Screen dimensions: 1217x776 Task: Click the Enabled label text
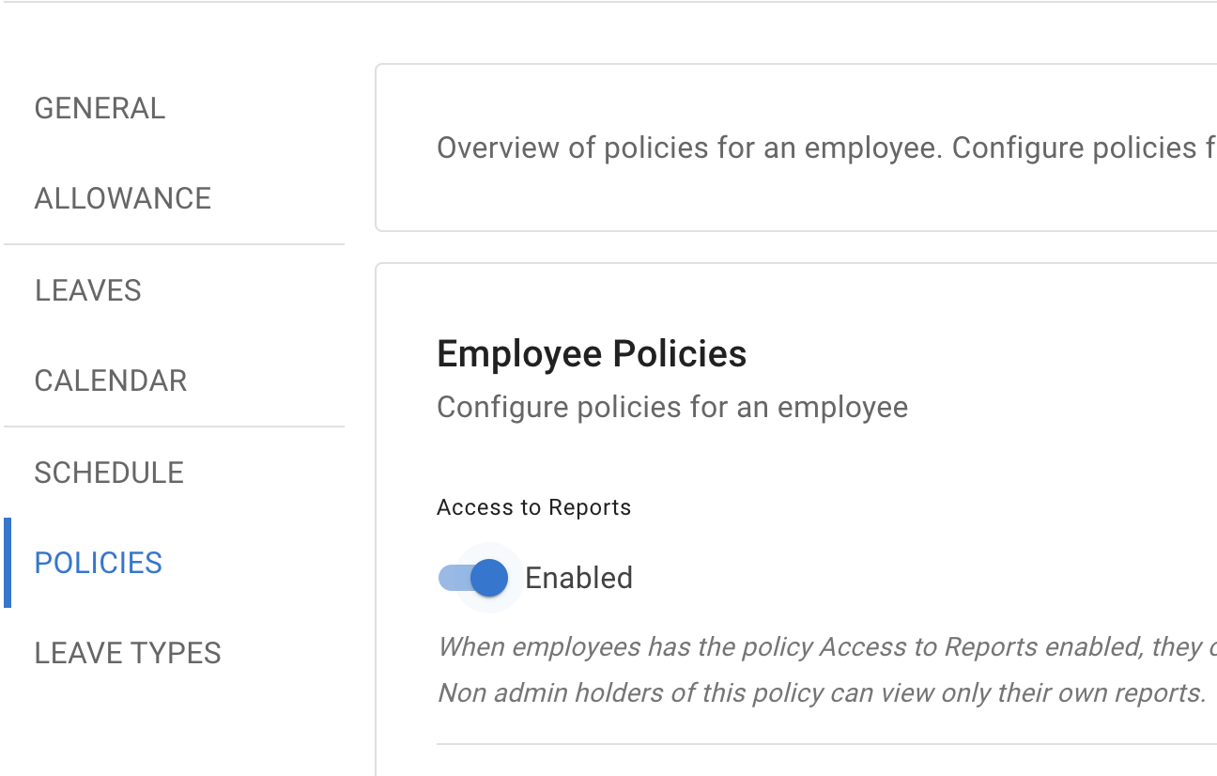click(x=578, y=577)
